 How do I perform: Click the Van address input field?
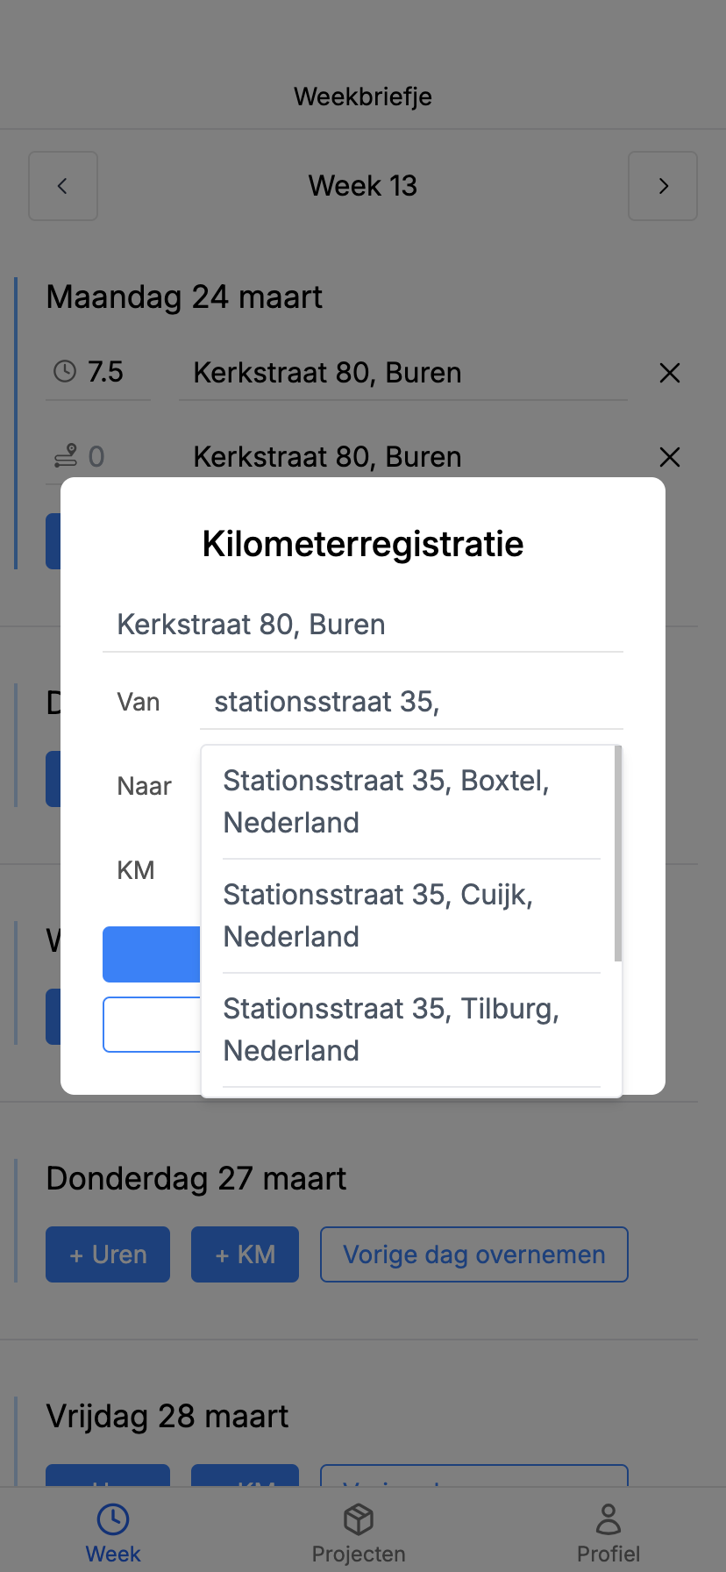pos(411,701)
